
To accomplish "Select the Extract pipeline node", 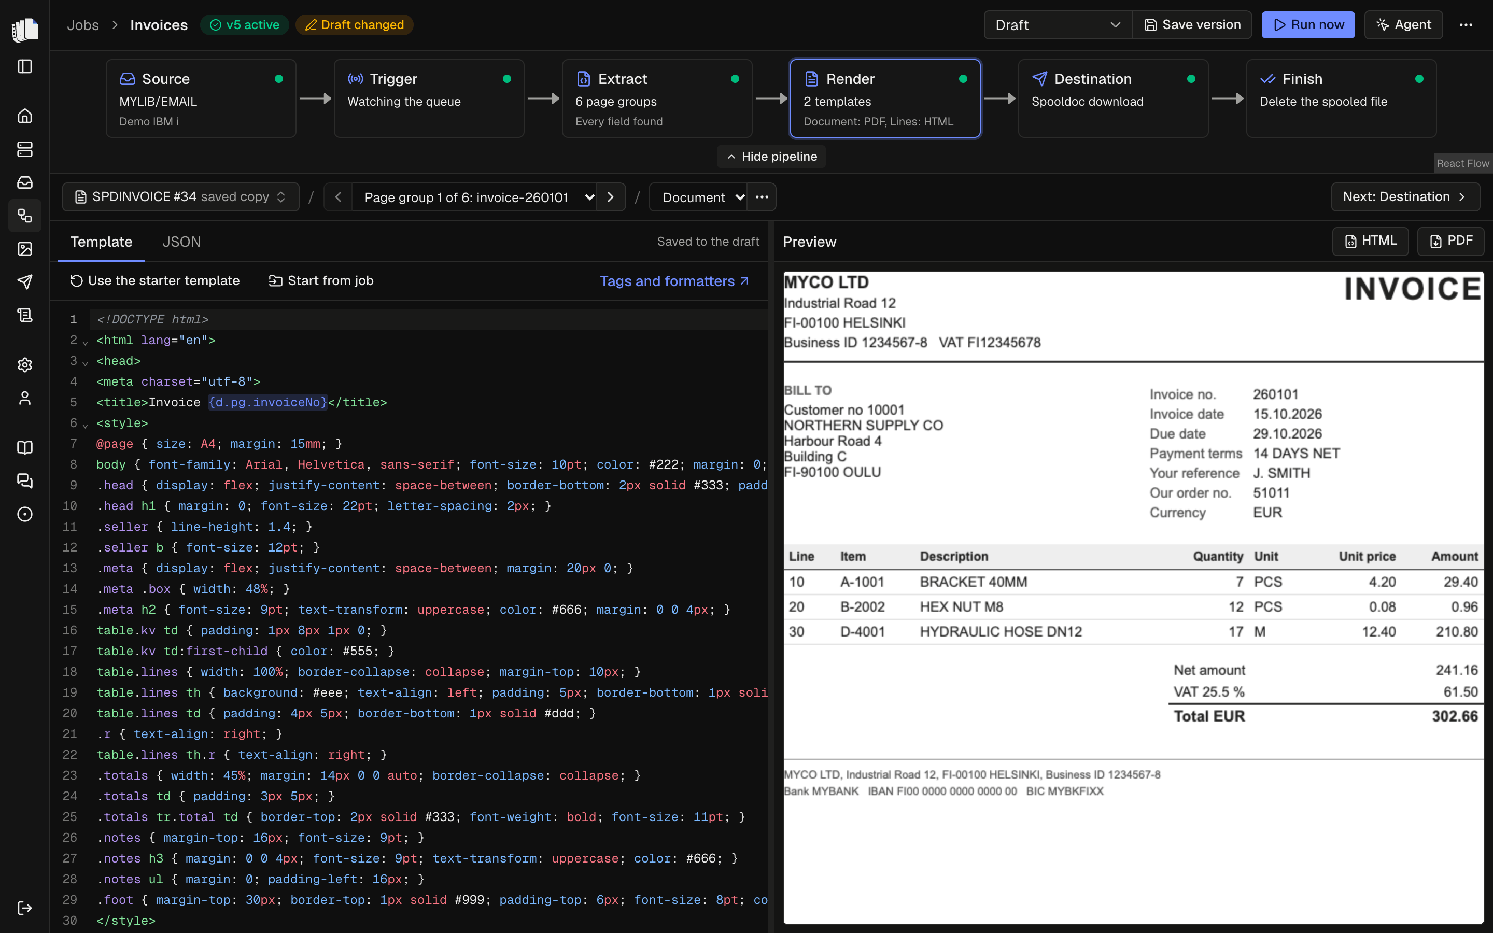I will coord(657,98).
